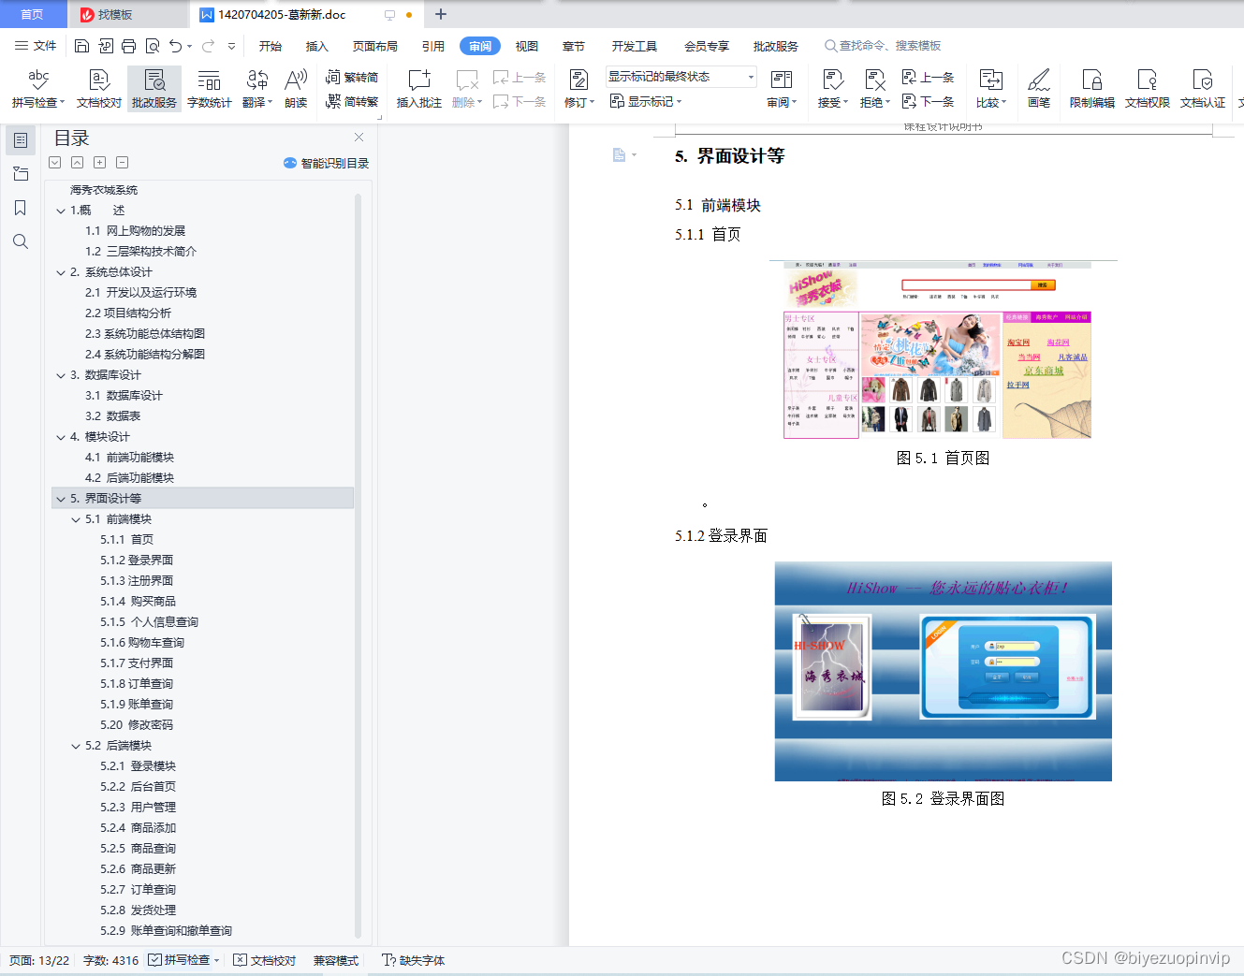1244x976 pixels.
Task: Click the 查找命令、搜索模板 search field
Action: pyautogui.click(x=885, y=45)
